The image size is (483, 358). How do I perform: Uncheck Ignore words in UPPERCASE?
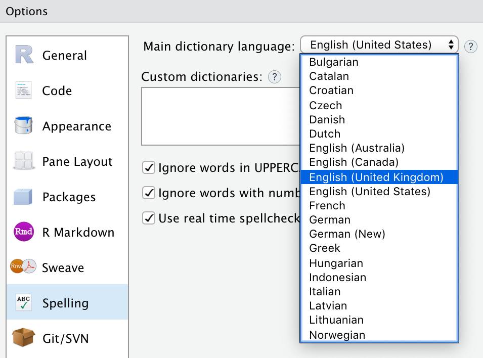point(149,167)
